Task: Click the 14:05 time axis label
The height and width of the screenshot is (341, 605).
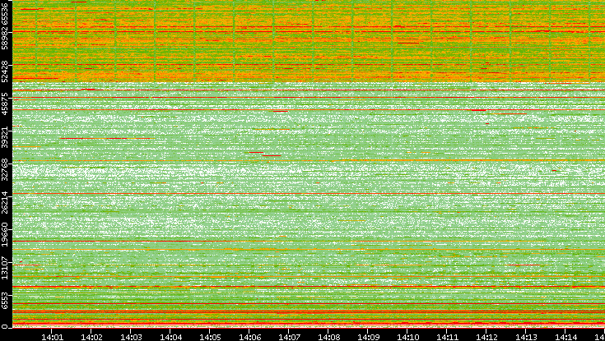Action: (x=210, y=338)
